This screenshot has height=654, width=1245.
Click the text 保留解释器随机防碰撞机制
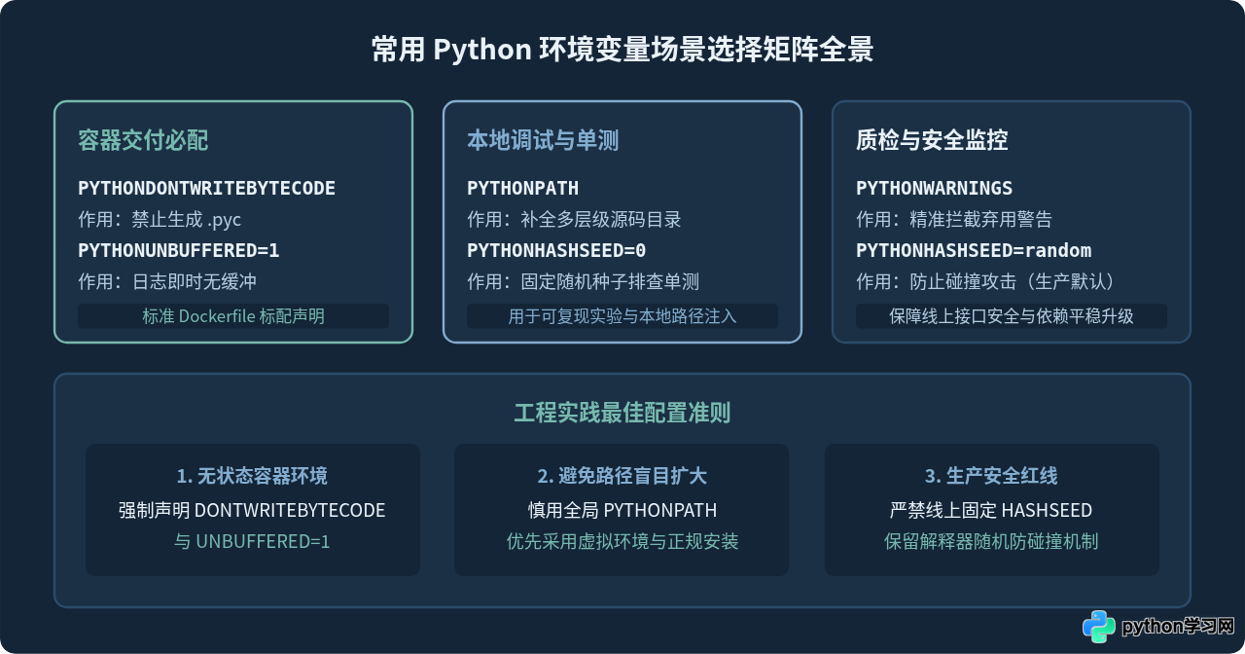click(x=991, y=541)
